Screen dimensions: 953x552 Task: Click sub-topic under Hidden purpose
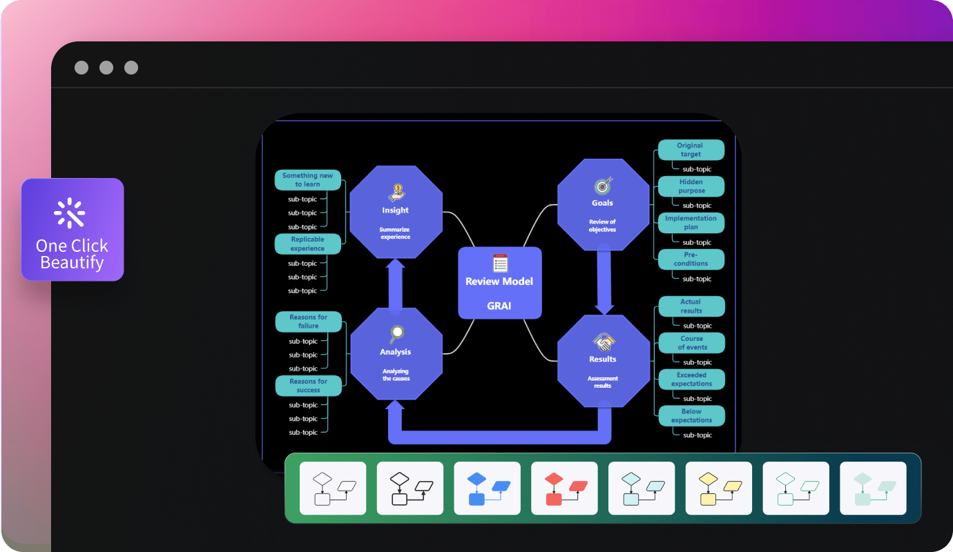tap(697, 206)
